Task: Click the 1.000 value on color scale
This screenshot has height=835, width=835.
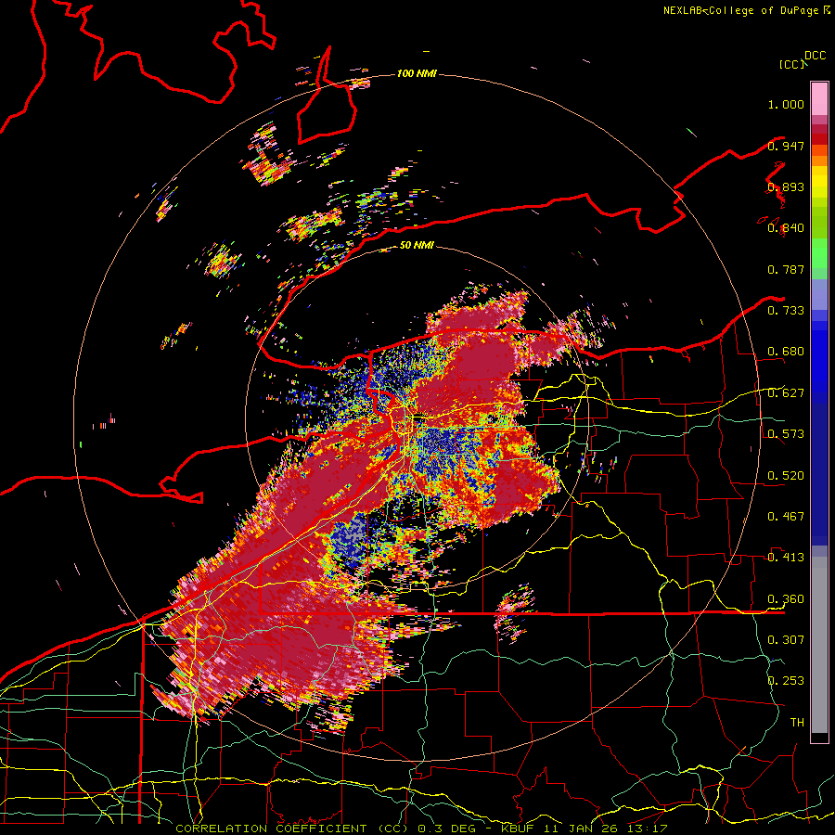Action: (x=786, y=104)
